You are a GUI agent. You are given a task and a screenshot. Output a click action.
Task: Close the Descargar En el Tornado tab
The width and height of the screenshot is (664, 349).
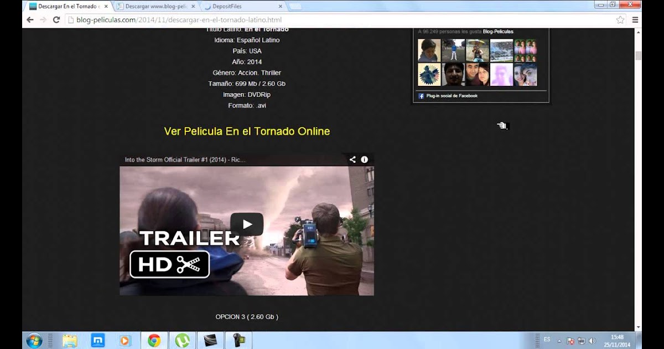[x=105, y=6]
